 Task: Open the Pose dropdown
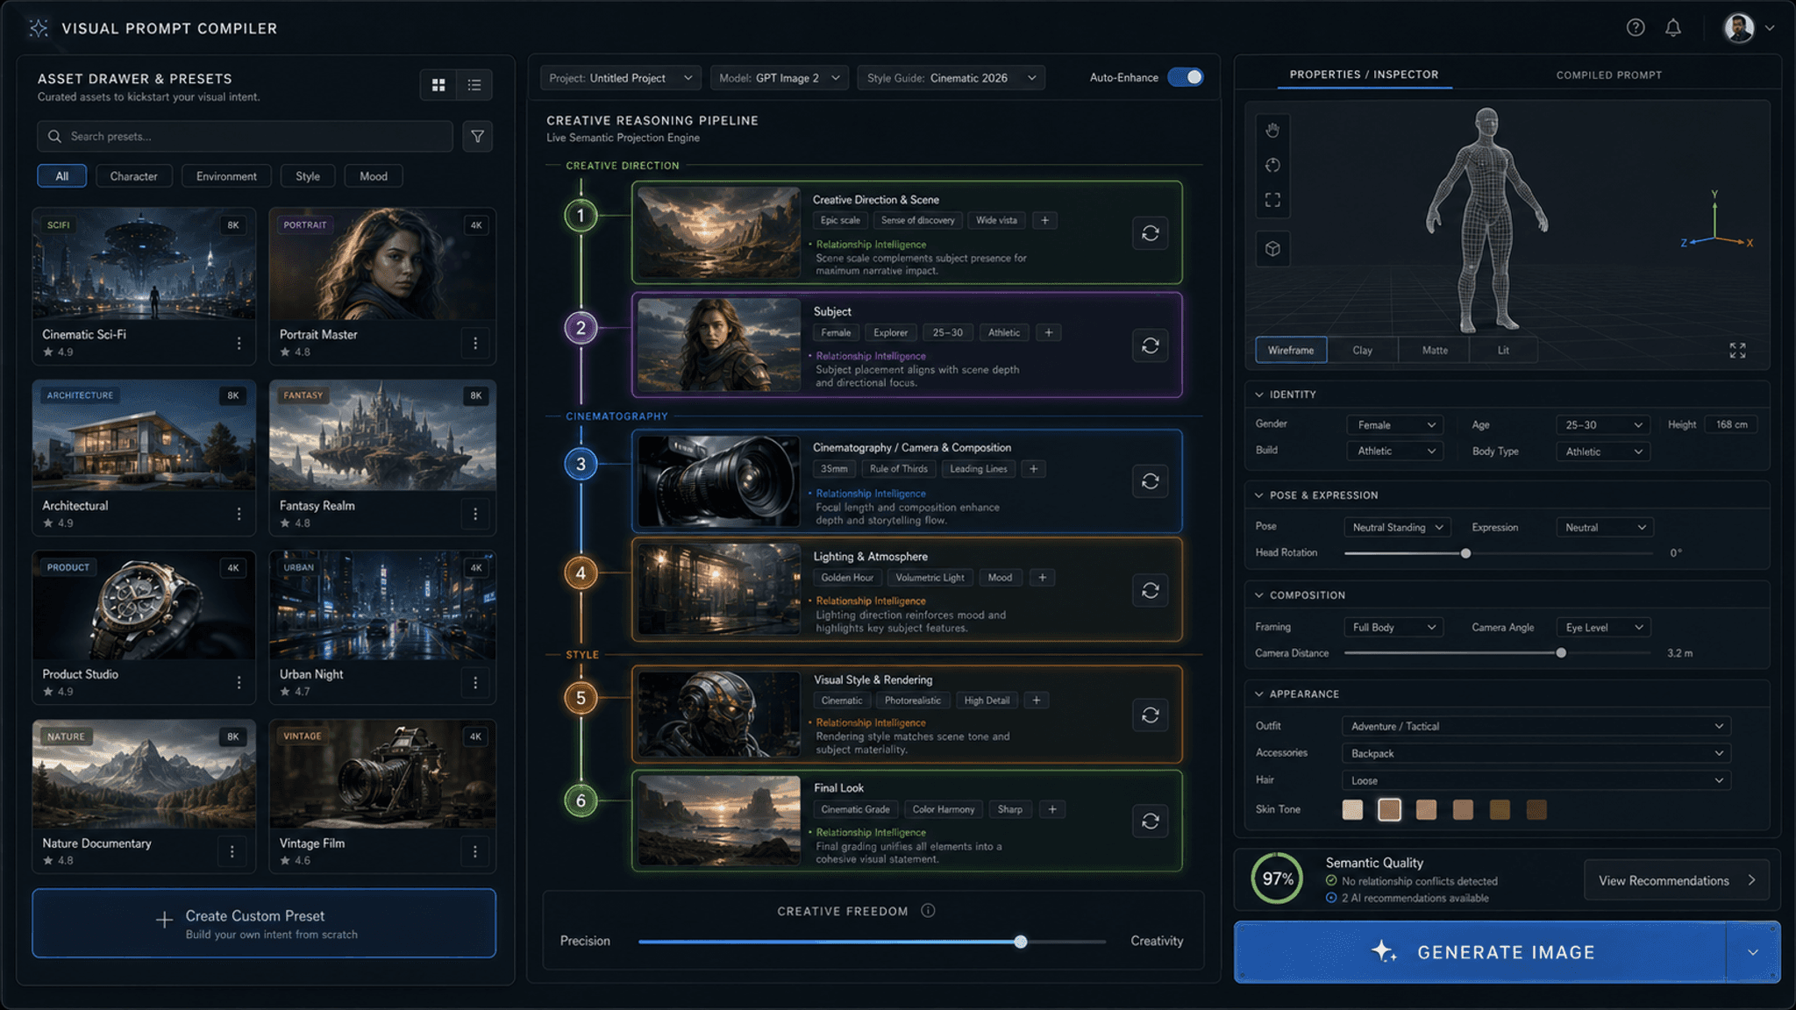point(1397,528)
